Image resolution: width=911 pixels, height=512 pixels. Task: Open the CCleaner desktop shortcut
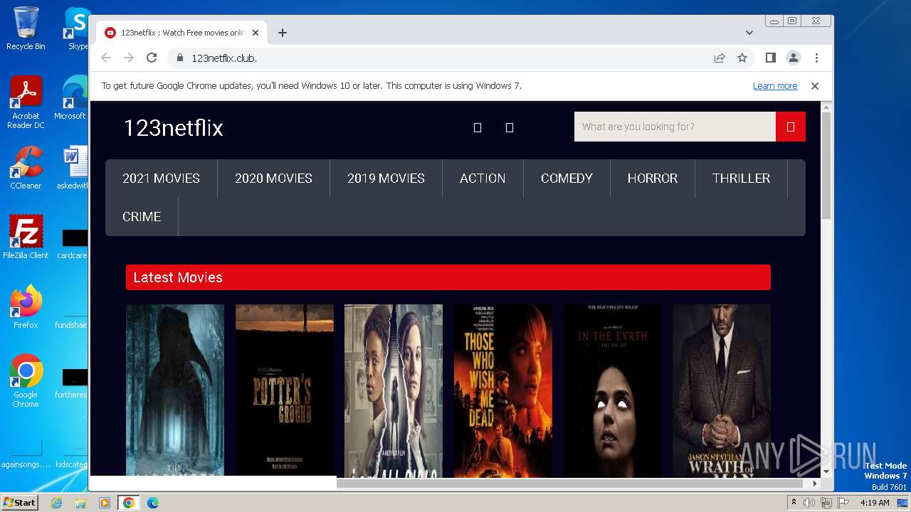point(26,168)
